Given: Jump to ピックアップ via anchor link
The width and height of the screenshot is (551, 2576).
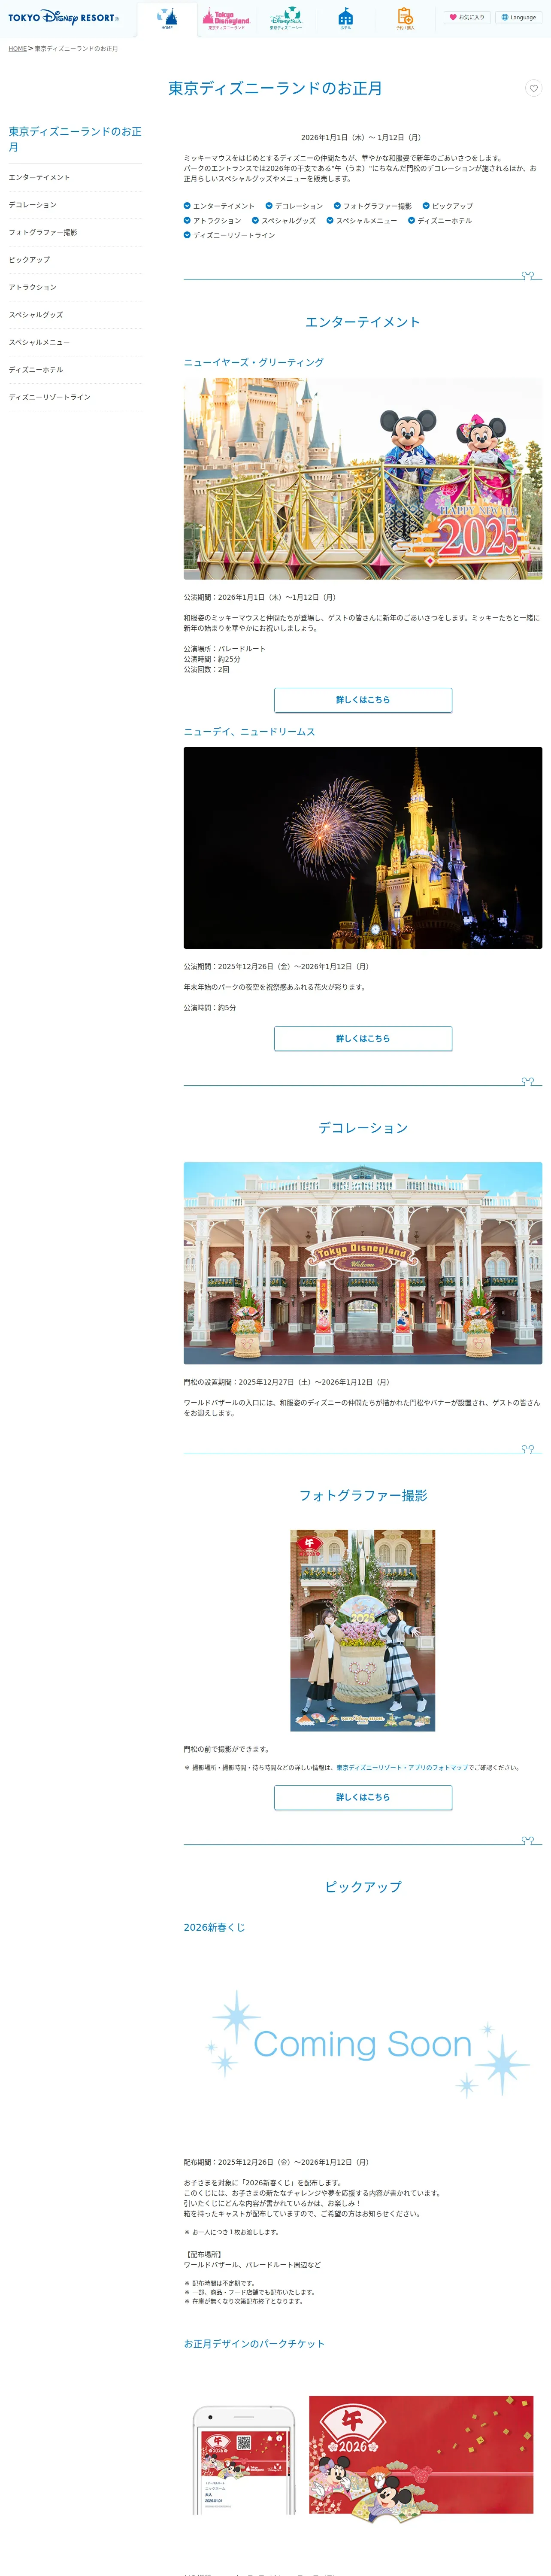Looking at the screenshot, I should (x=447, y=206).
